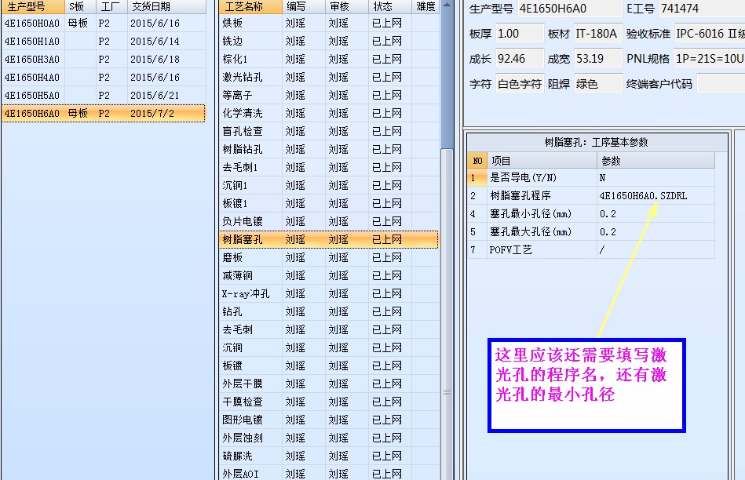Click 生产型号 field showing 4E1650H6A0

570,9
